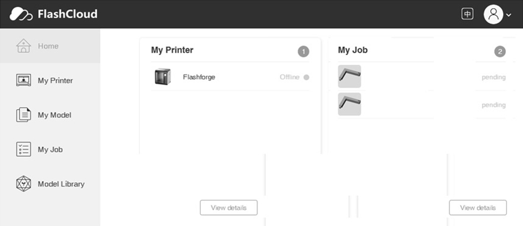Open the second pending job thumbnail
Image resolution: width=523 pixels, height=226 pixels.
[349, 104]
